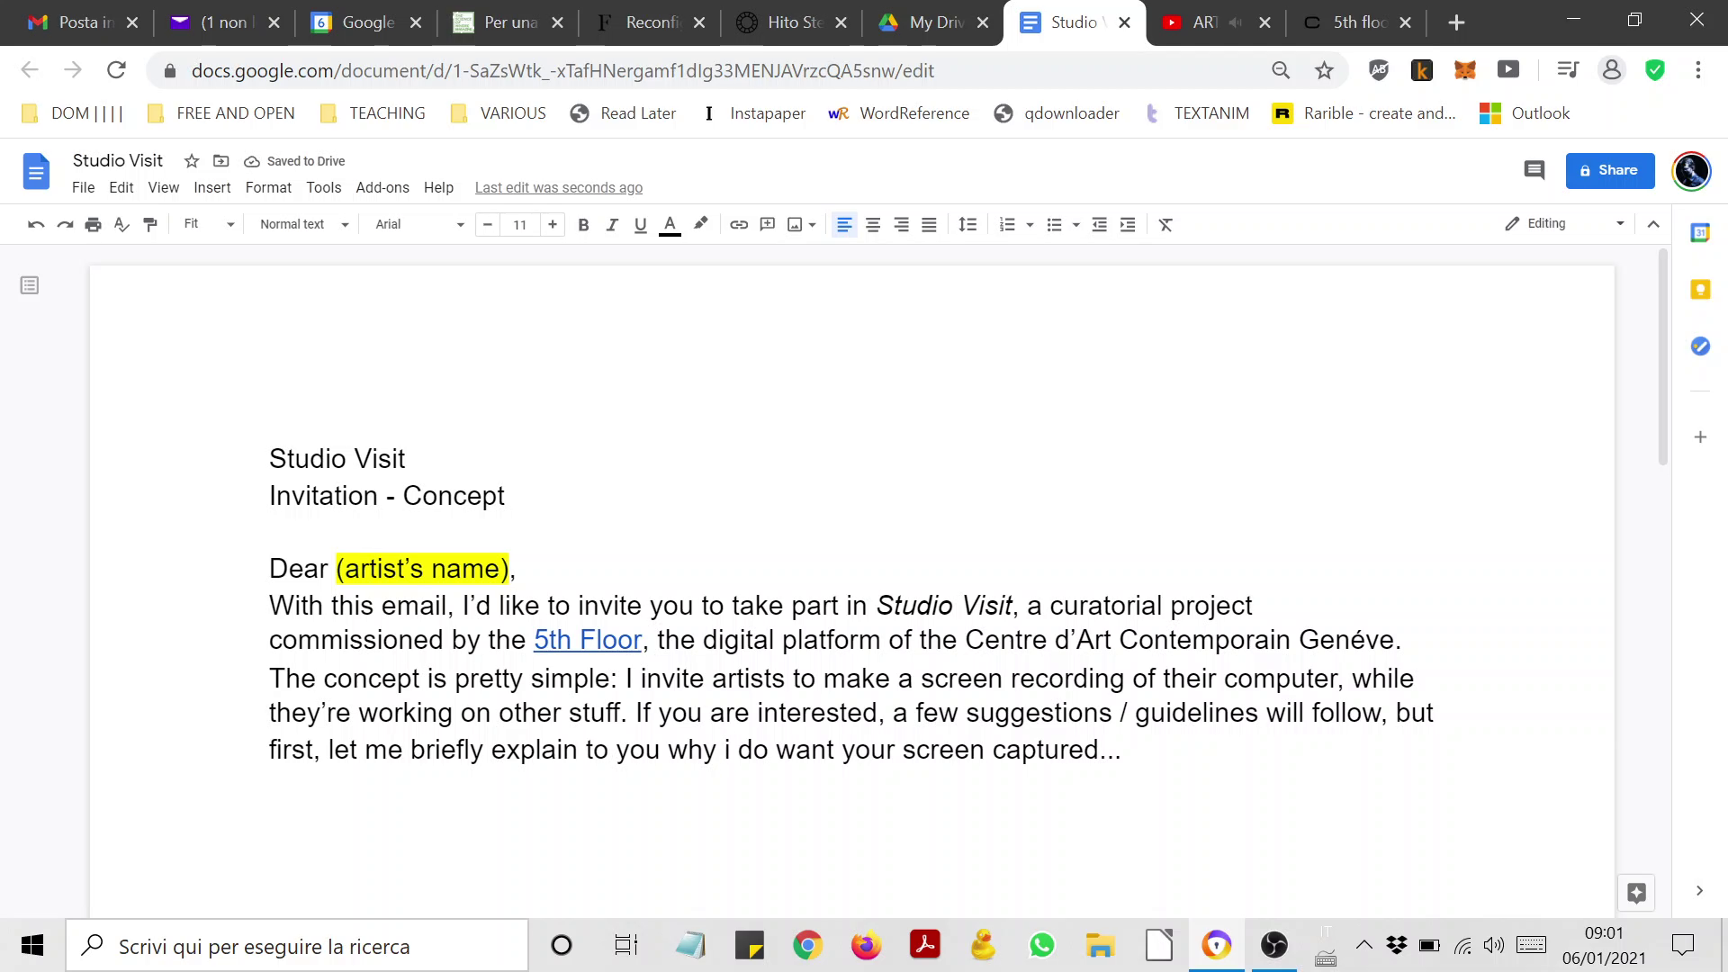The image size is (1728, 972).
Task: Open the Arial font dropdown
Action: coord(418,225)
